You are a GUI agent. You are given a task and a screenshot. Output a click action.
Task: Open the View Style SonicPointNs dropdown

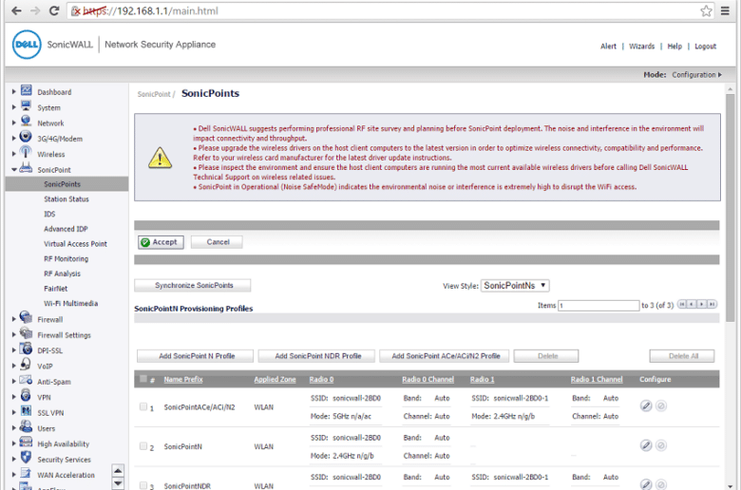[x=515, y=286]
